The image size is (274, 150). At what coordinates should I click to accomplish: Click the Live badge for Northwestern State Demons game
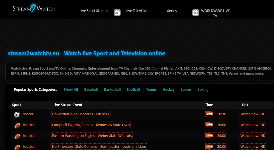pyautogui.click(x=210, y=146)
